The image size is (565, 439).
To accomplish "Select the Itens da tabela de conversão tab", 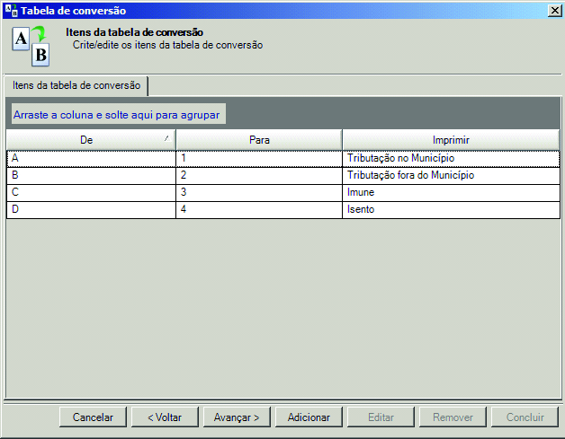I will click(x=76, y=85).
